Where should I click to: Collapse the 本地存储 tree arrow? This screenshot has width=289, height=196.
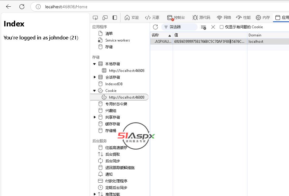(x=94, y=64)
